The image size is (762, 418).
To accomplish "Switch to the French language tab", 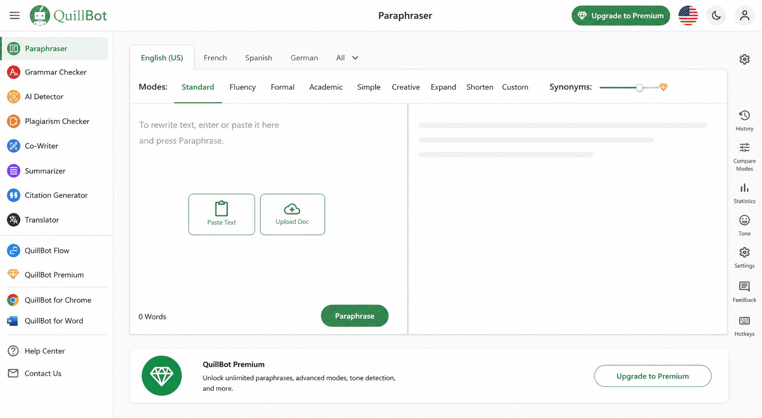I will tap(215, 58).
